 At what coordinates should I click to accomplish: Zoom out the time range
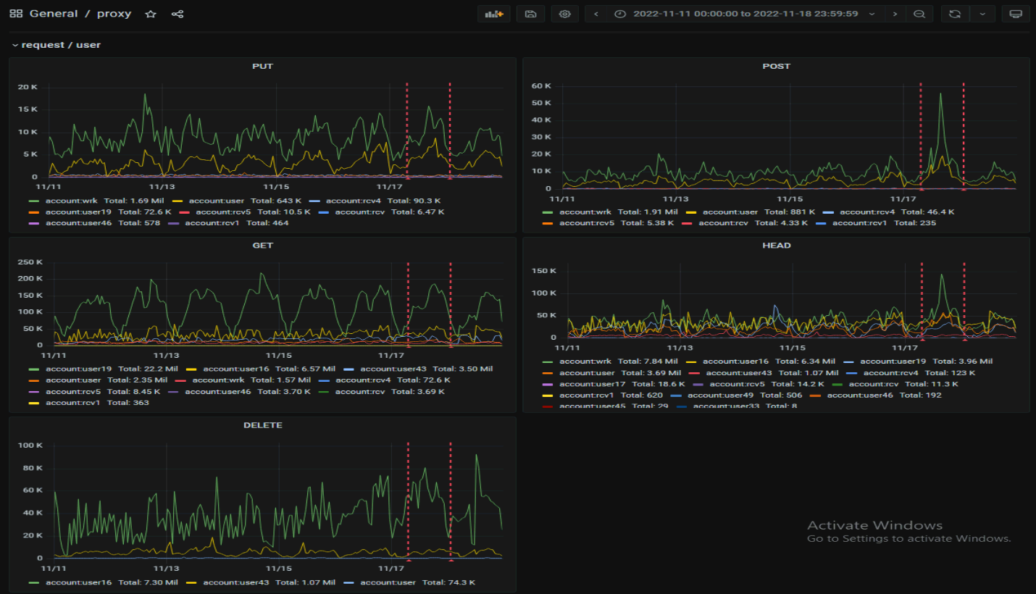coord(919,14)
